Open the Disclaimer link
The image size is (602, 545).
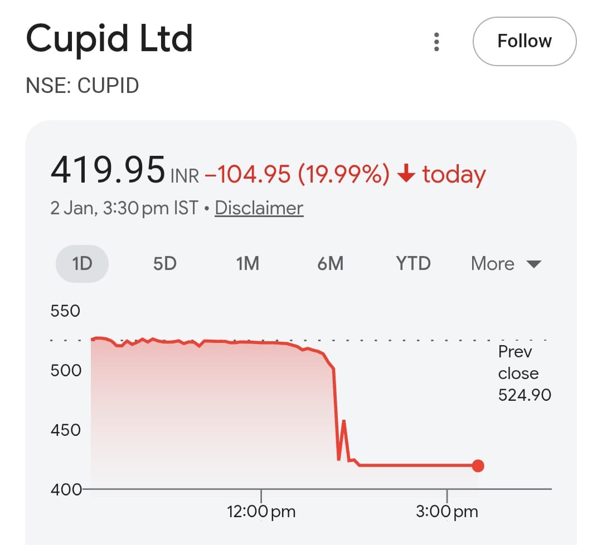point(259,208)
